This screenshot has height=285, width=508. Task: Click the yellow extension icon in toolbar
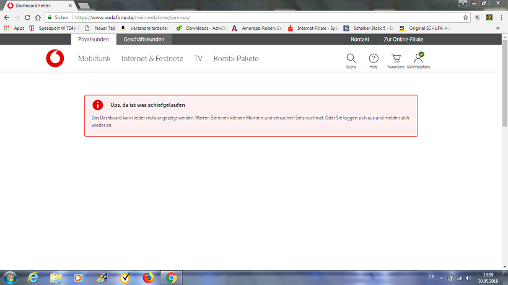(x=478, y=17)
